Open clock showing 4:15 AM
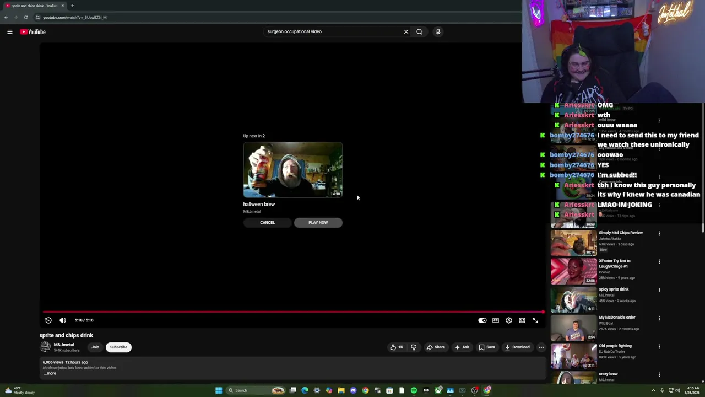705x397 pixels. 693,390
